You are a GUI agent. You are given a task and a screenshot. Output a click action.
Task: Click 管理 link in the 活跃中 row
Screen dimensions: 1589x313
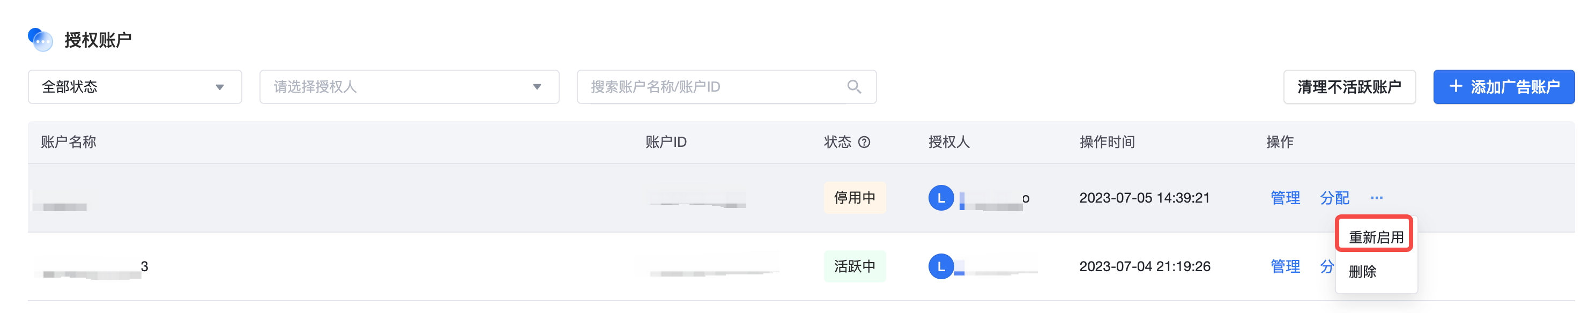tap(1285, 266)
